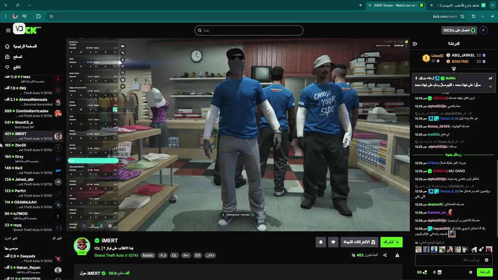Open the chat shop icon

click(x=440, y=272)
